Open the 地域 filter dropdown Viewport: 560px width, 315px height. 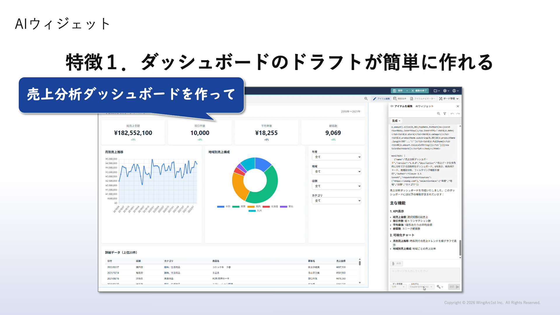tap(337, 171)
